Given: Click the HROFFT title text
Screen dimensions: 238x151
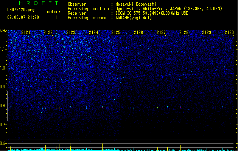Looking at the screenshot, I should pyautogui.click(x=39, y=3).
